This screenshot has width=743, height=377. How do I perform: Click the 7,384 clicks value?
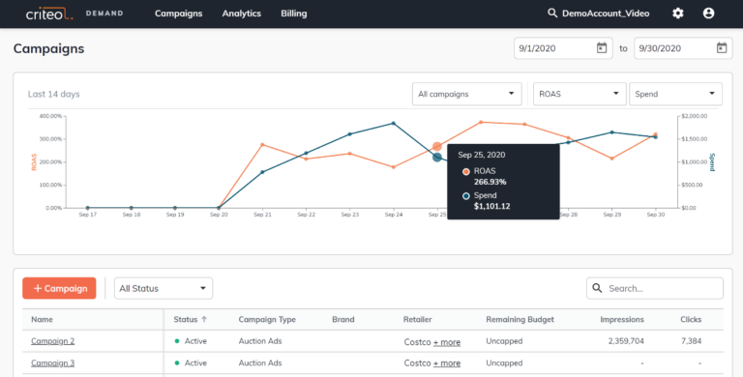(x=692, y=341)
